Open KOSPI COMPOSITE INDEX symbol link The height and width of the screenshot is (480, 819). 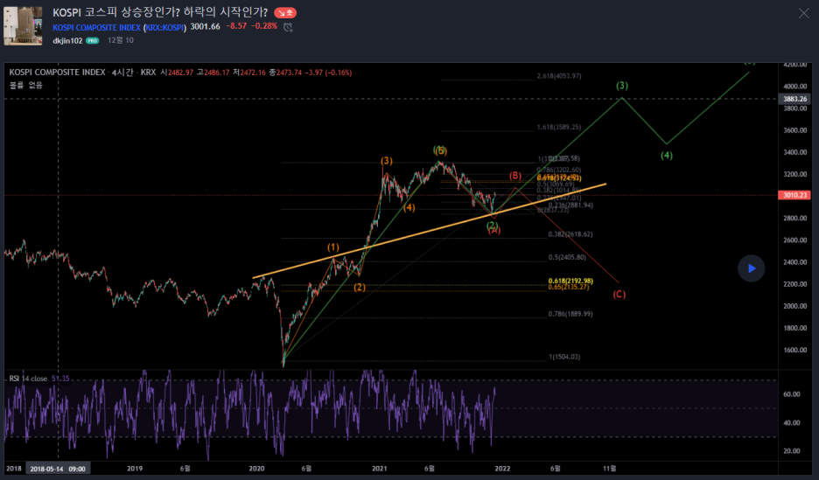(96, 28)
